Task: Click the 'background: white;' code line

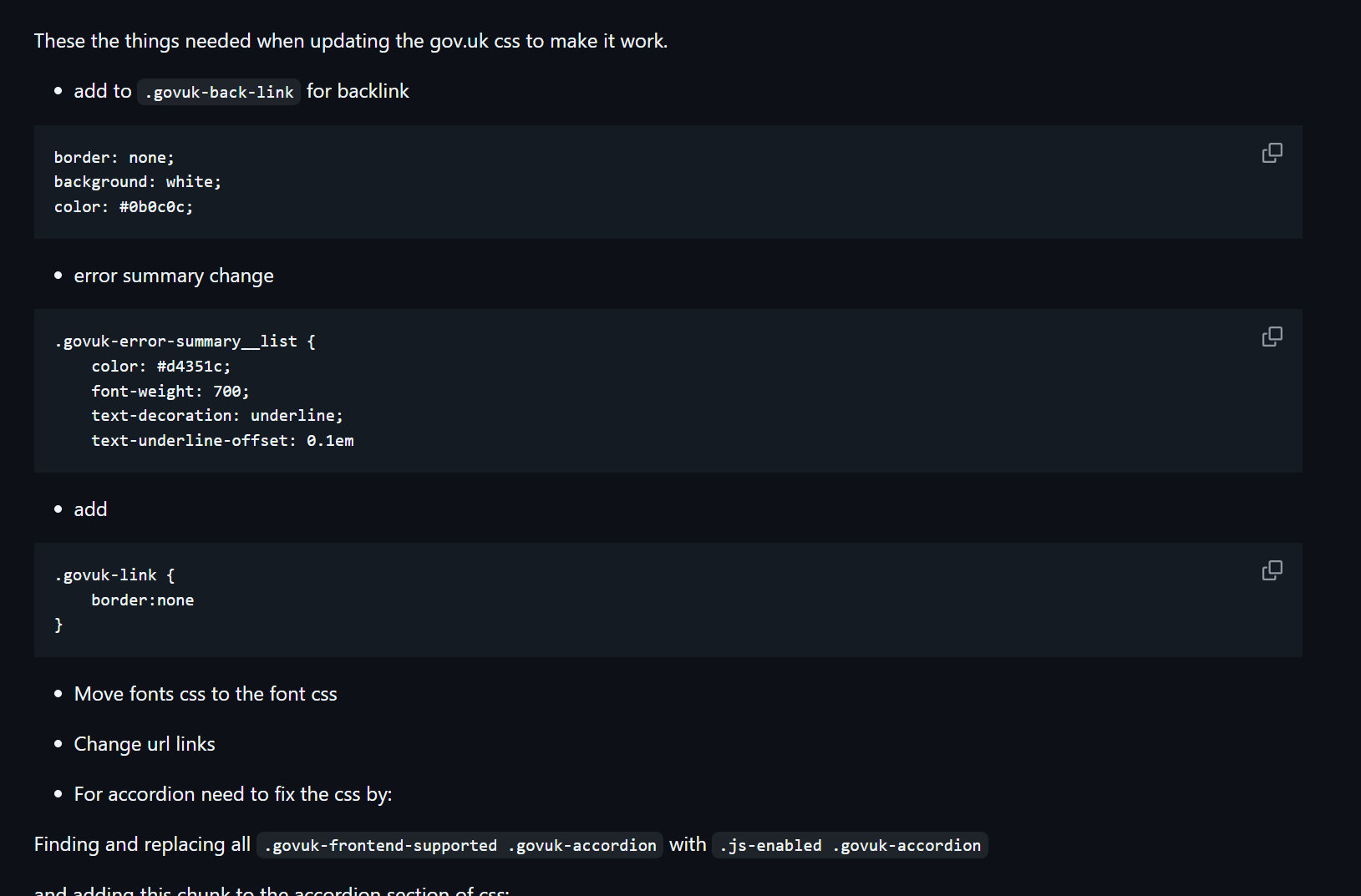Action: [x=137, y=182]
